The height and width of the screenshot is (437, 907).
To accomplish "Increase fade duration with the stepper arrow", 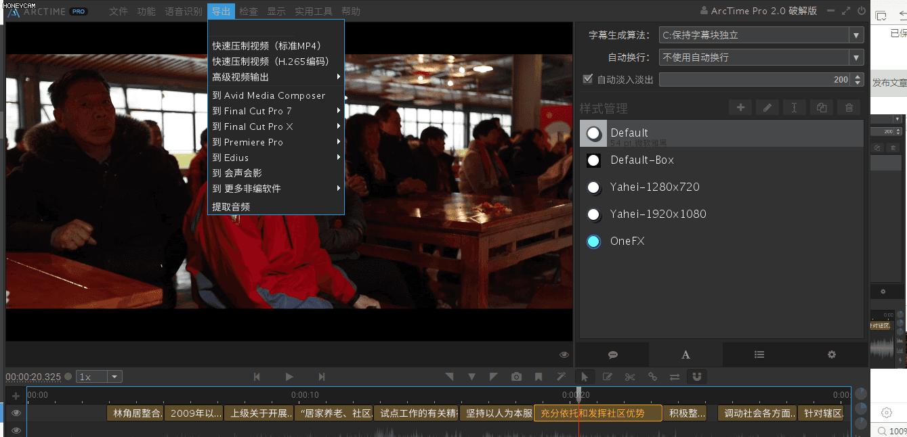I will coord(859,76).
